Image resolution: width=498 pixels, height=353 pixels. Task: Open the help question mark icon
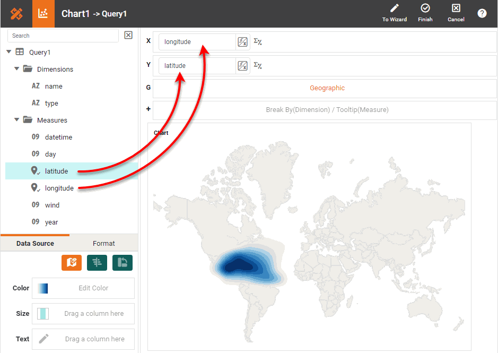(x=482, y=14)
